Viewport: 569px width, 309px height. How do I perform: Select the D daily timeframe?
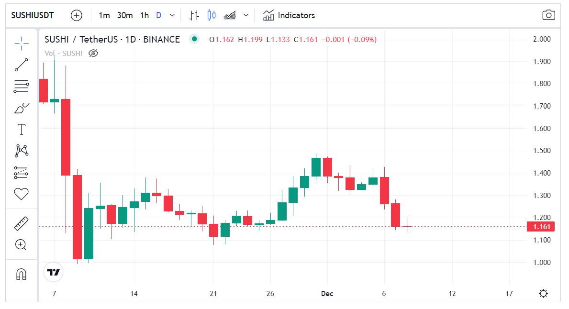pos(158,15)
